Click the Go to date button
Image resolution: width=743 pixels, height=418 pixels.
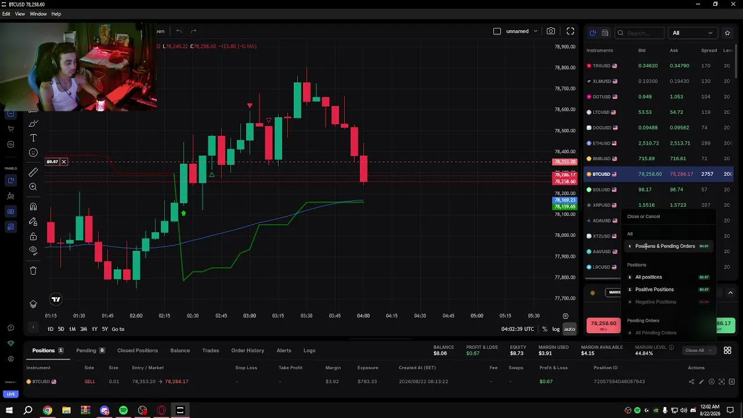(x=118, y=329)
